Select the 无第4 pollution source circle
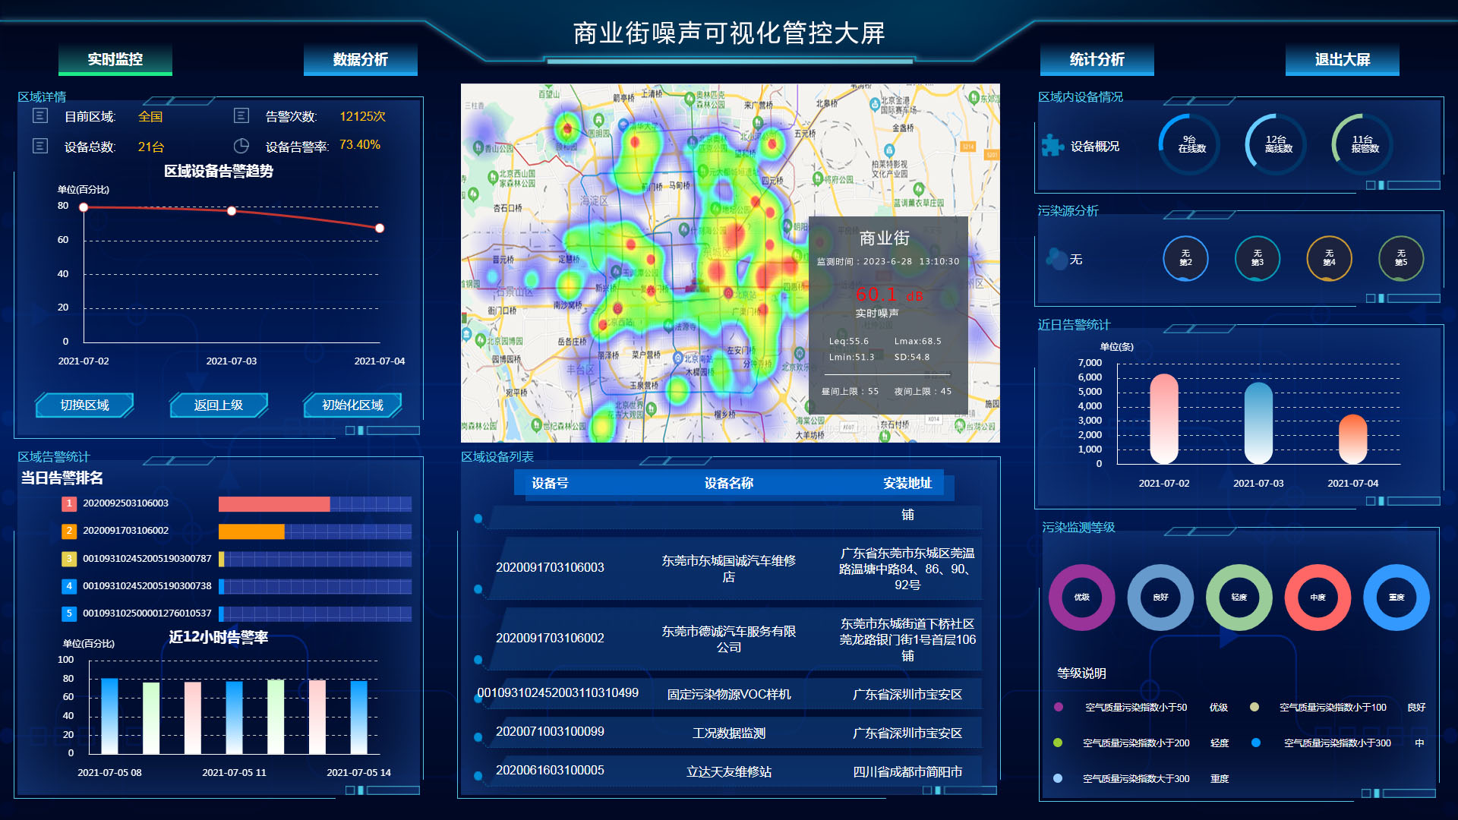The image size is (1458, 820). click(x=1329, y=258)
